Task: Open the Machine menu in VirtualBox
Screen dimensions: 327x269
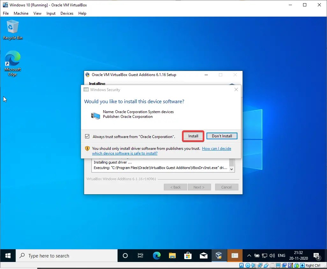Action: click(21, 13)
